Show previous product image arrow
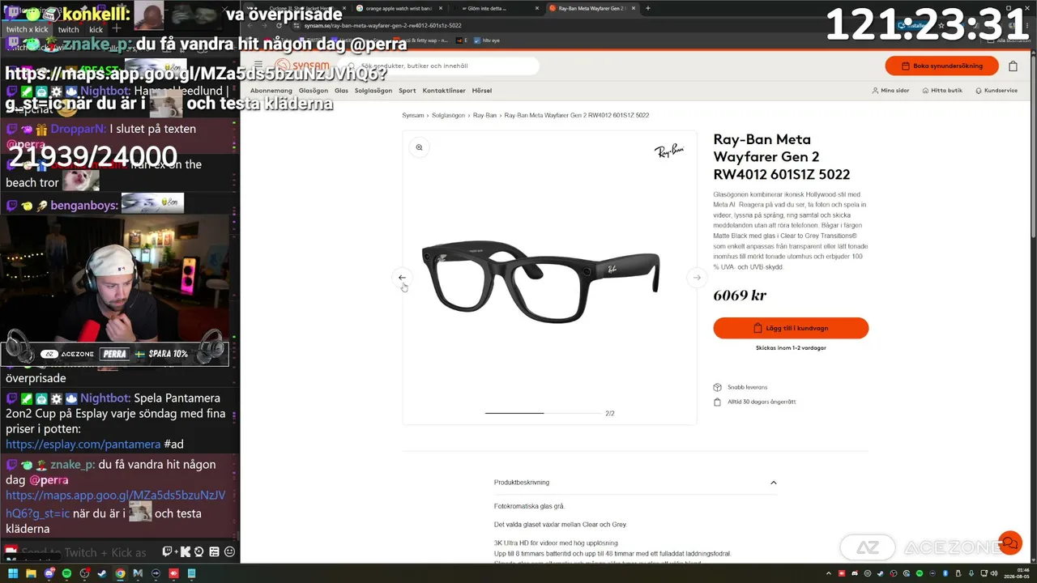The height and width of the screenshot is (583, 1037). point(402,278)
